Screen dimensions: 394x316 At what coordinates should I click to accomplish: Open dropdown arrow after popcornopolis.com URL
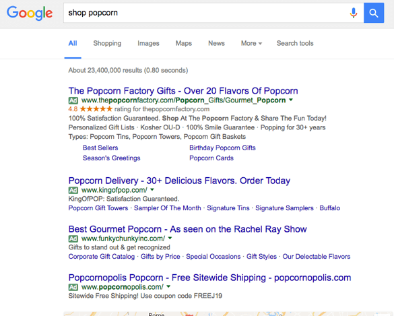(168, 286)
